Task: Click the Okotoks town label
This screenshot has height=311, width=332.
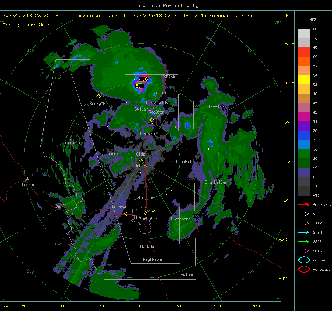Action: (x=148, y=247)
